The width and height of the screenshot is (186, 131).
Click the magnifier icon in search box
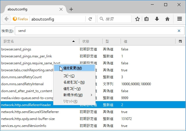101,19
